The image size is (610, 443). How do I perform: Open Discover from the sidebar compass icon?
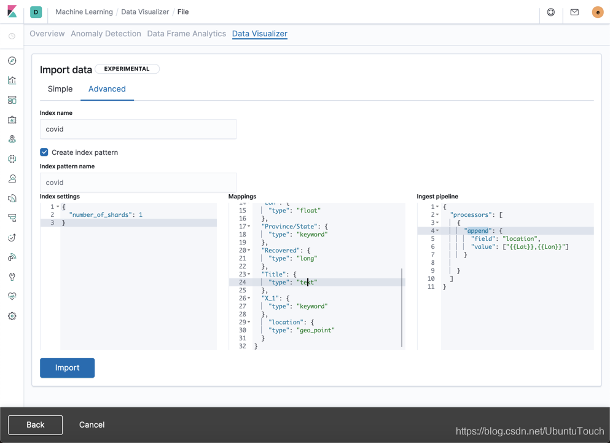coord(12,61)
